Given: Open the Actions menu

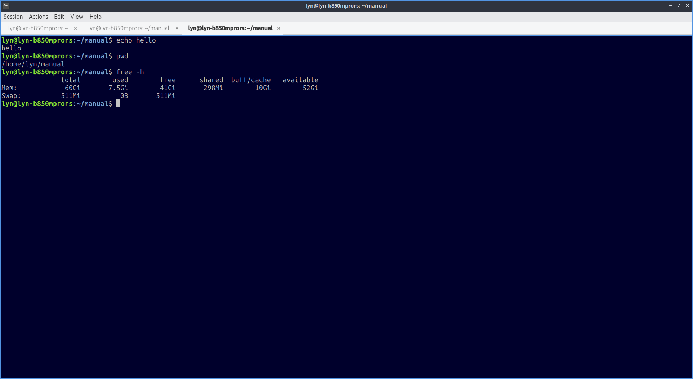Looking at the screenshot, I should click(x=38, y=17).
